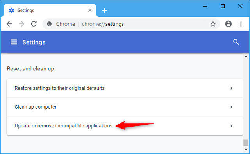The width and height of the screenshot is (250, 154).
Task: Click the forward navigation arrow
Action: point(21,24)
